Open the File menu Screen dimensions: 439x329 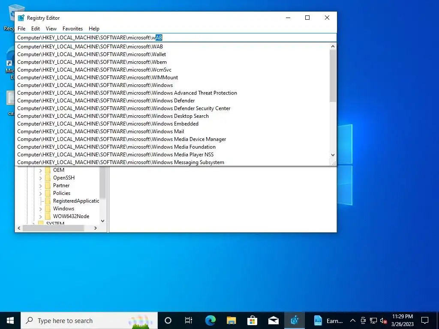pos(21,29)
